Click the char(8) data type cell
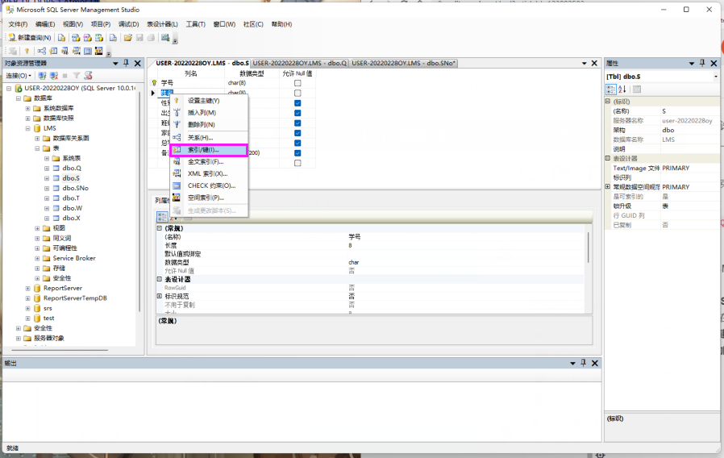Viewport: 724px width, 458px height. tap(252, 83)
